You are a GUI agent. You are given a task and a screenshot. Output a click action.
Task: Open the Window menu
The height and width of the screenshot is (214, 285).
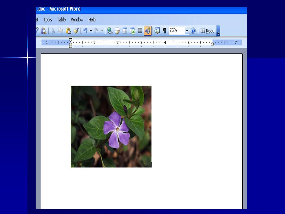(77, 20)
